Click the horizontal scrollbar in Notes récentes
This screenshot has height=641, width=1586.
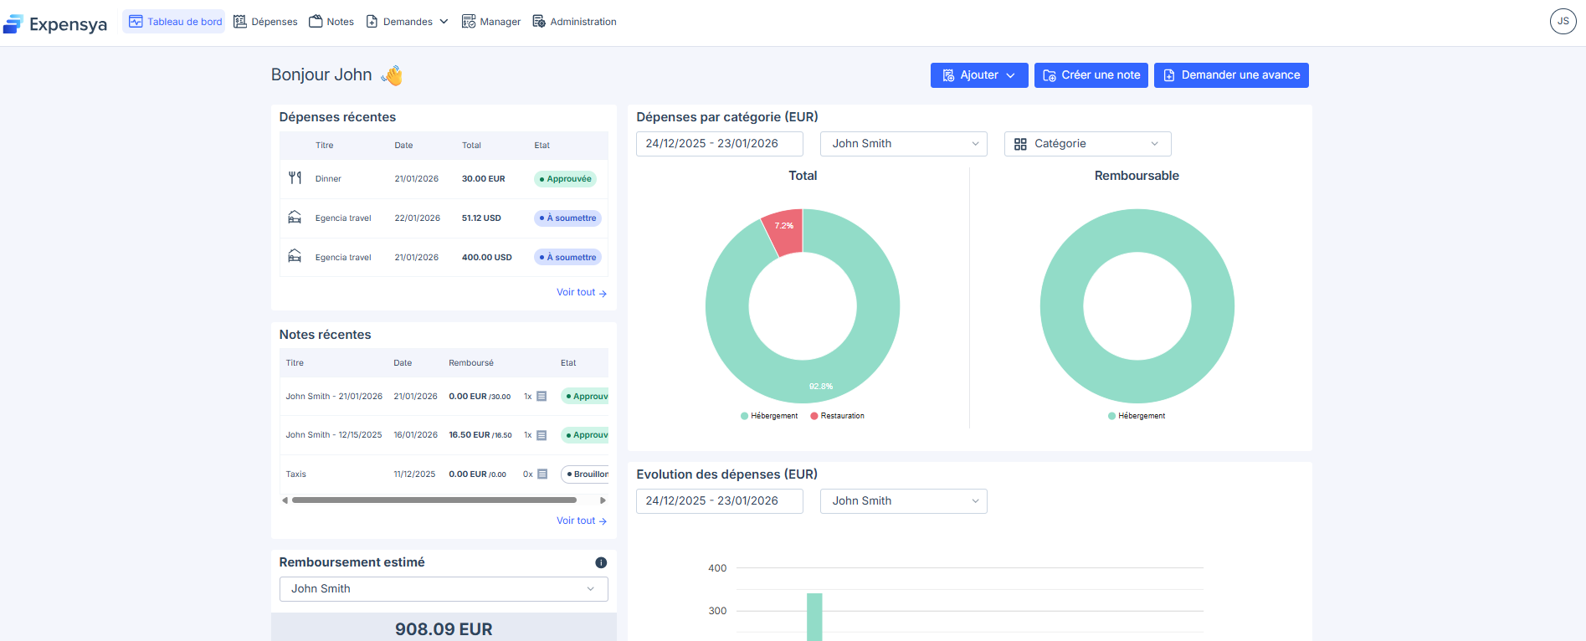[434, 500]
